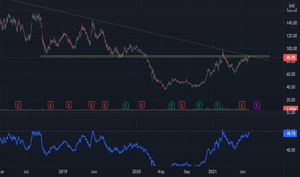Open the purple upcoming earnings marker
Screen dimensions: 300x177
[257, 105]
